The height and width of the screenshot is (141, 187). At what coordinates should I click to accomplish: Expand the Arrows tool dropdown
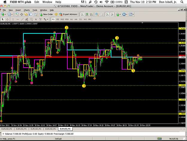(48, 19)
